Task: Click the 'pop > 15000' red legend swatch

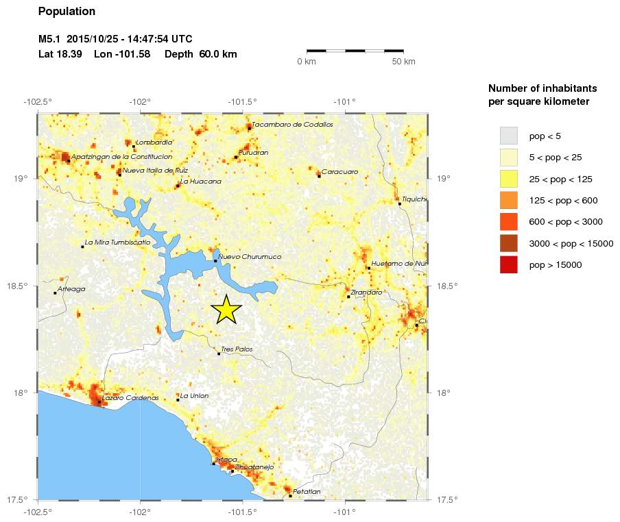Action: 508,264
